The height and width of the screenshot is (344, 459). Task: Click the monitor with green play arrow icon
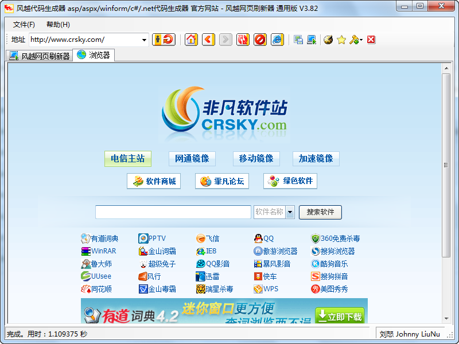(x=312, y=40)
